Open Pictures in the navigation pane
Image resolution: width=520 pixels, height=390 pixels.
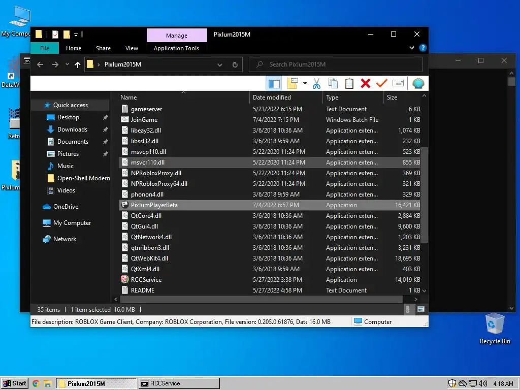click(68, 154)
